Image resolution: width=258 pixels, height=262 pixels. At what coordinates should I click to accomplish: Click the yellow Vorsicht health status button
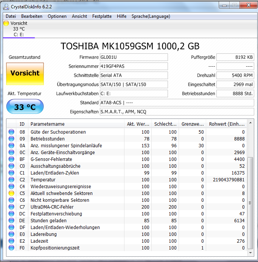25,73
